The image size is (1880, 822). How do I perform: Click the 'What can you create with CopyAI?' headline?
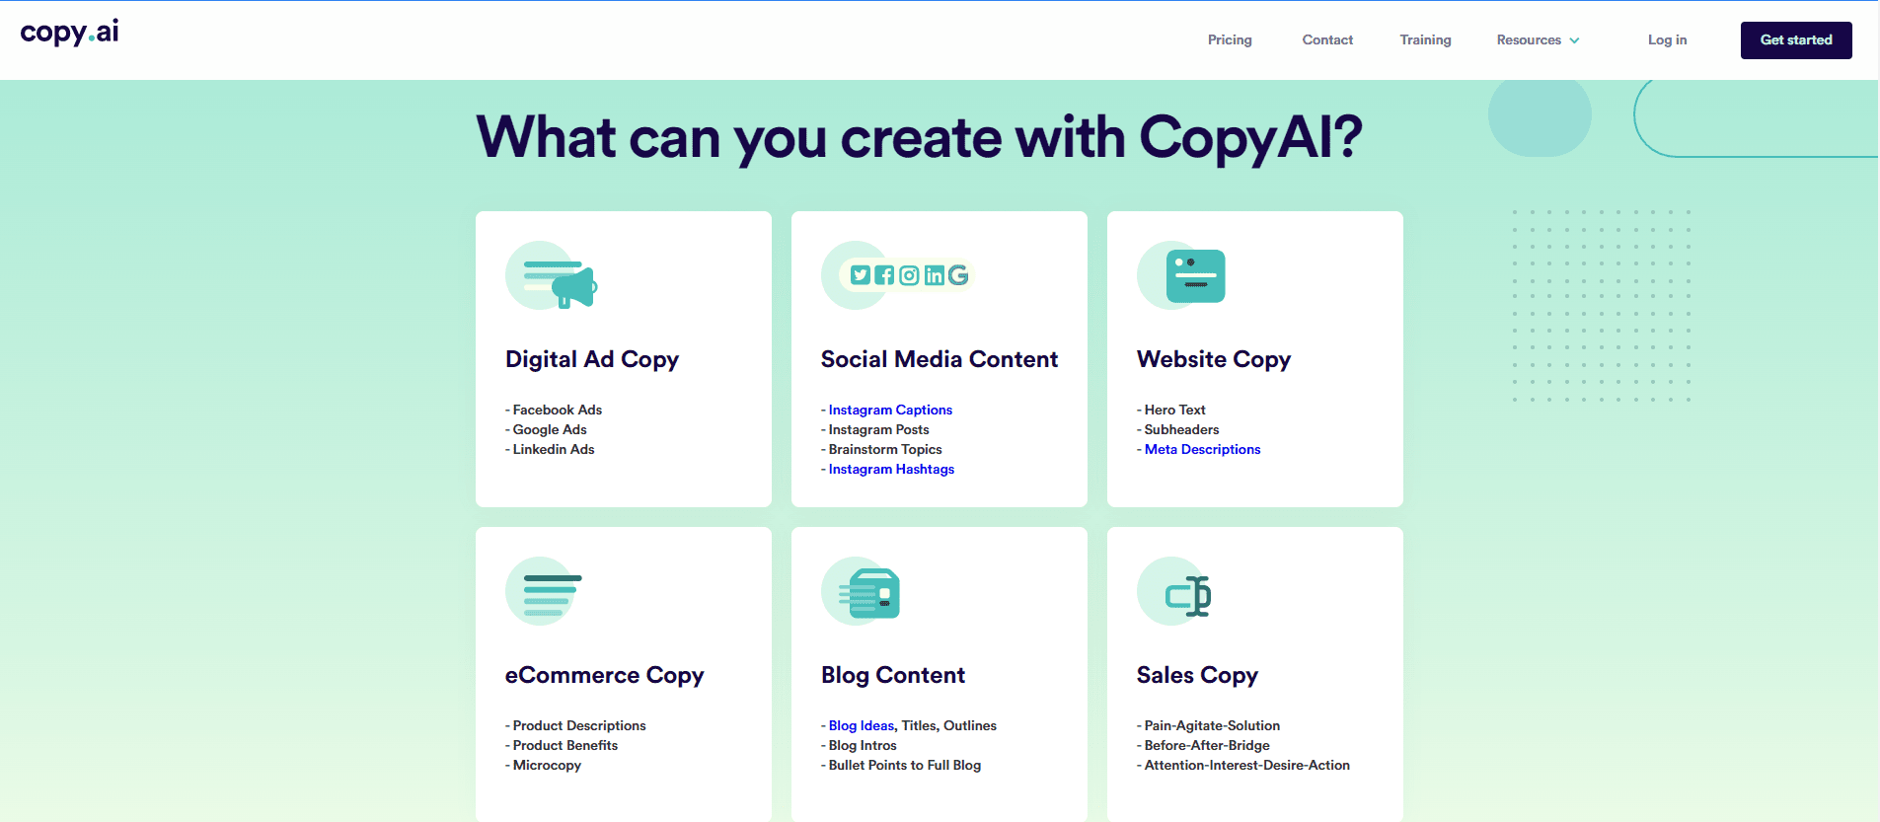pos(920,137)
